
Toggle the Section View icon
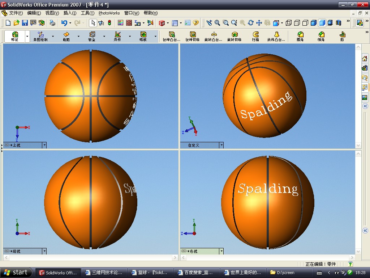[x=339, y=23]
